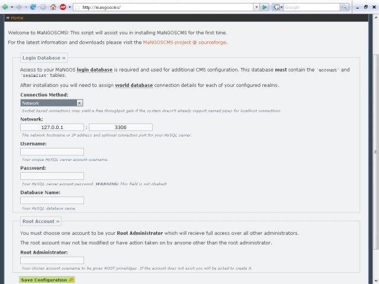Click the Database Name input field
The image size is (379, 284).
(x=52, y=200)
